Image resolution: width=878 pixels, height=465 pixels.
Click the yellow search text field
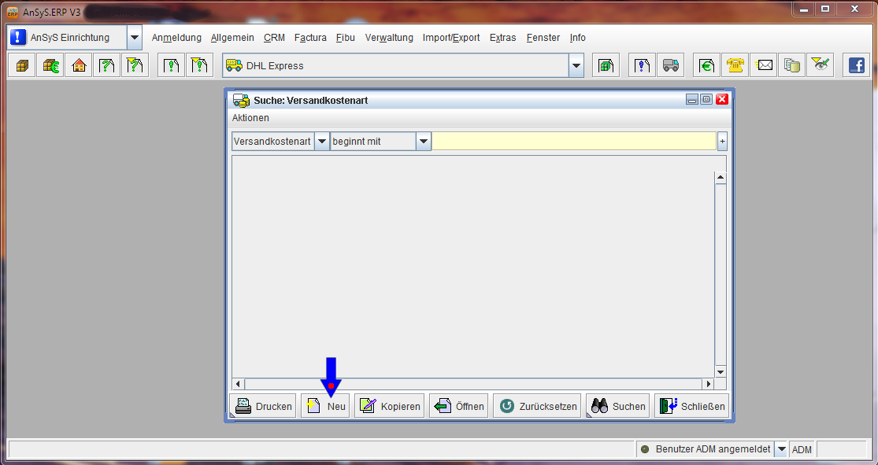(x=574, y=142)
